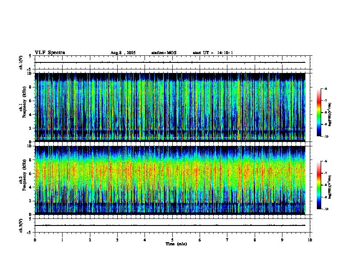Image resolution: width=349 pixels, height=269 pixels.
Task: Click the ch.1 color bar "log(PSD)" label
Action: tap(330, 115)
